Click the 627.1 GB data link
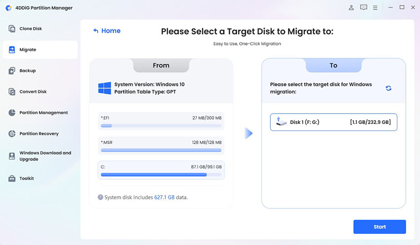 165,198
